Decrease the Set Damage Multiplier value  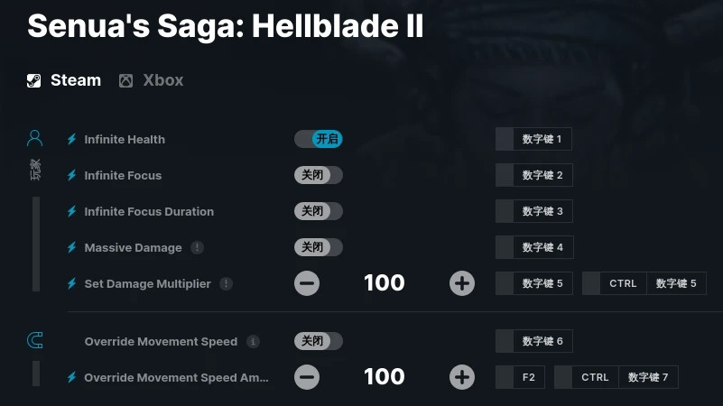tap(307, 283)
